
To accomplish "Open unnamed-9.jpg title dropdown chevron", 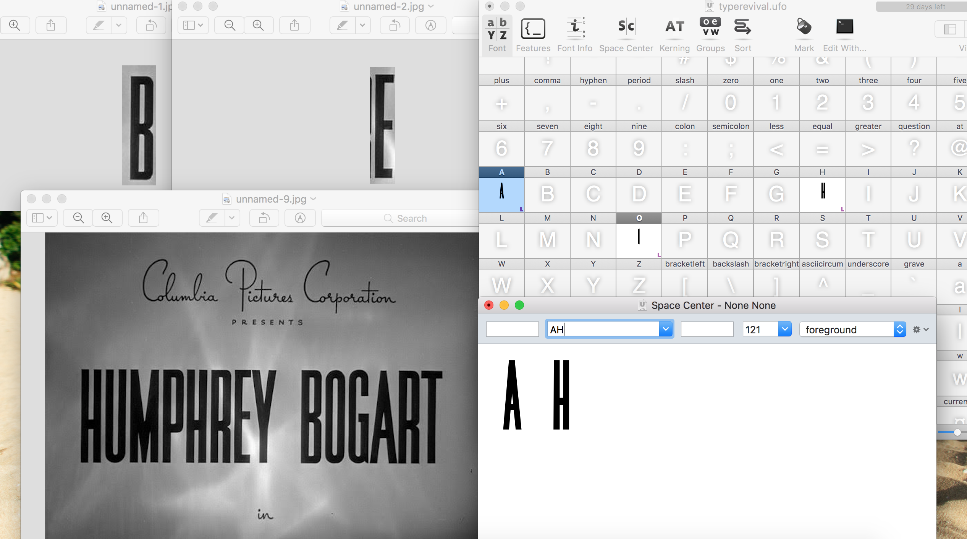I will pos(314,199).
